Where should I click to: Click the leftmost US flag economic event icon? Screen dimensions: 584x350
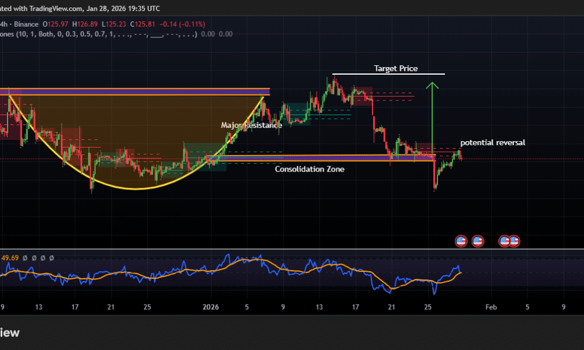point(461,240)
